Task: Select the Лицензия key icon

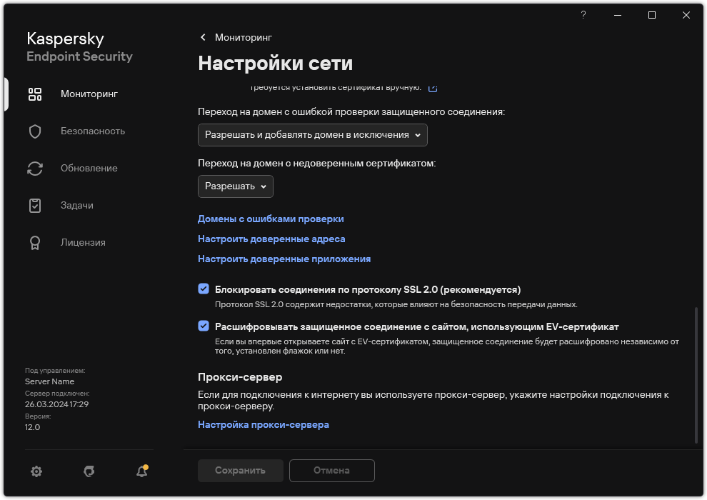Action: 34,242
